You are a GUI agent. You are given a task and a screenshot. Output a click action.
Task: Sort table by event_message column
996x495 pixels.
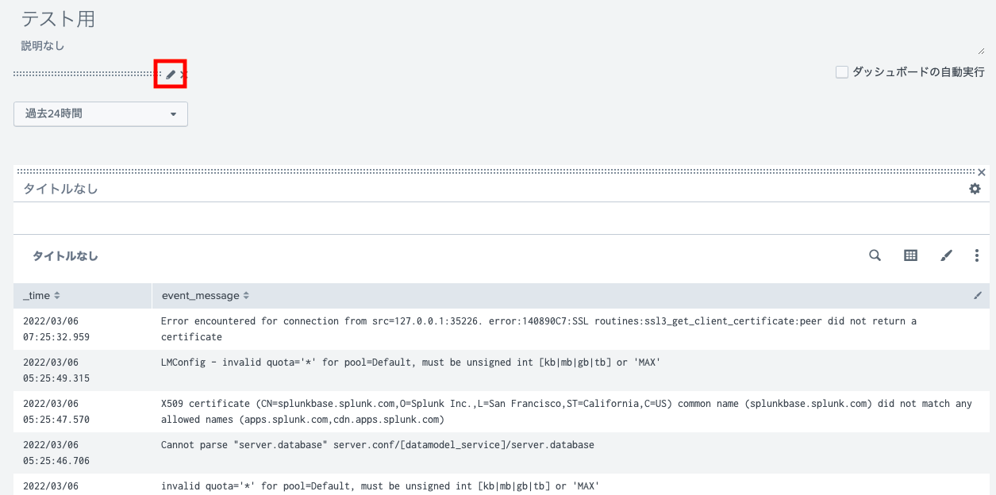click(206, 296)
